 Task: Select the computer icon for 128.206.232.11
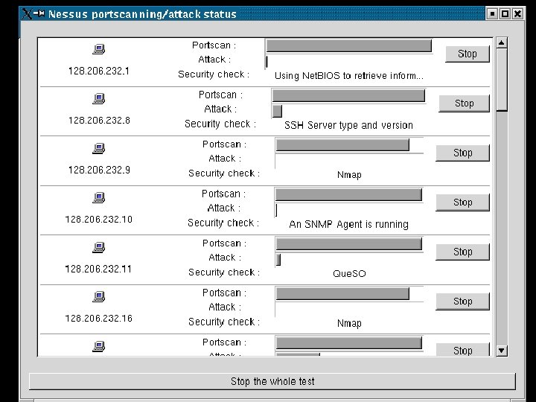tap(99, 247)
